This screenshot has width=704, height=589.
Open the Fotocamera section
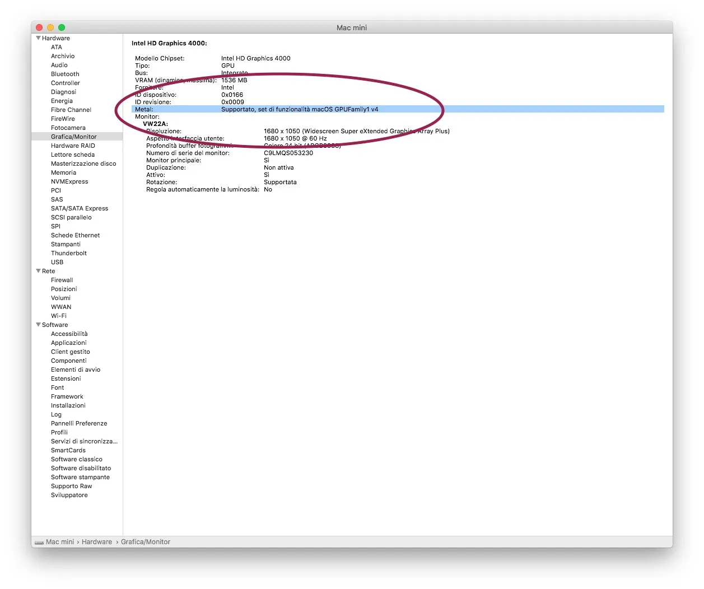point(69,128)
